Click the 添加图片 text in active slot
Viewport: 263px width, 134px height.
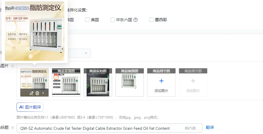pos(161,91)
